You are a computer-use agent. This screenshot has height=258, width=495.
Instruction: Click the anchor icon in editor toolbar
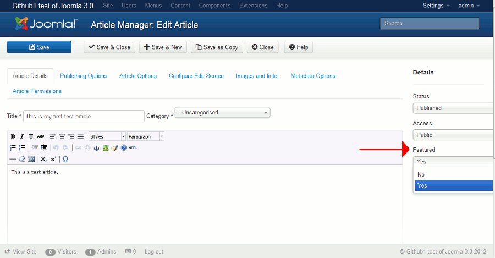pyautogui.click(x=96, y=147)
